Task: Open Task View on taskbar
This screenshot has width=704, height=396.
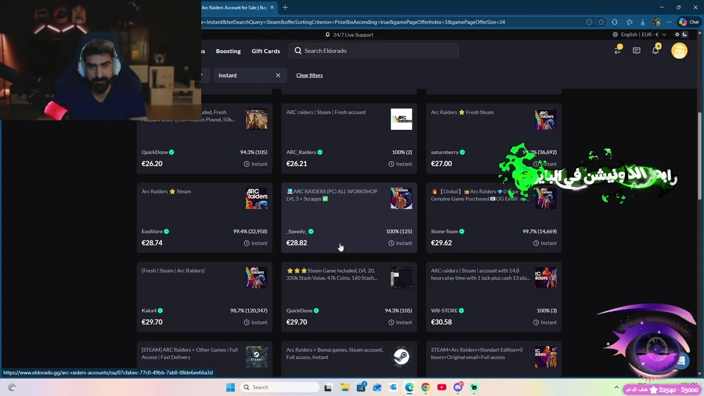Action: [328, 387]
